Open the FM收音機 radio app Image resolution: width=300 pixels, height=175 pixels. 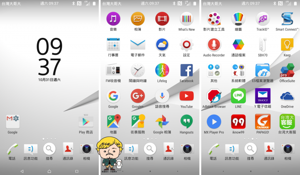tap(113, 70)
